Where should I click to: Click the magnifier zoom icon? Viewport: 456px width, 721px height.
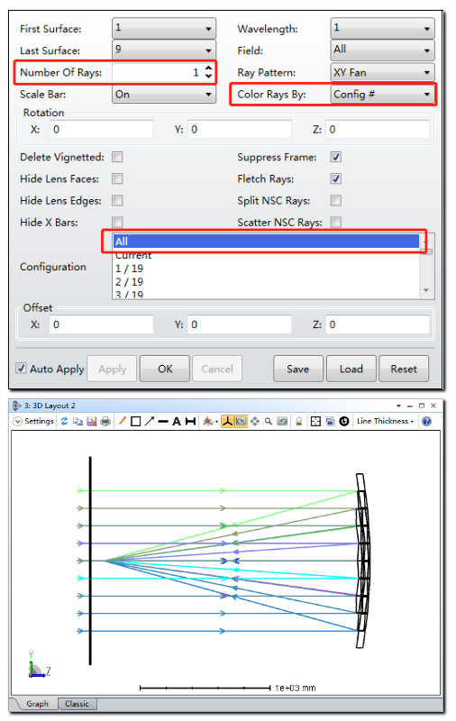(269, 421)
